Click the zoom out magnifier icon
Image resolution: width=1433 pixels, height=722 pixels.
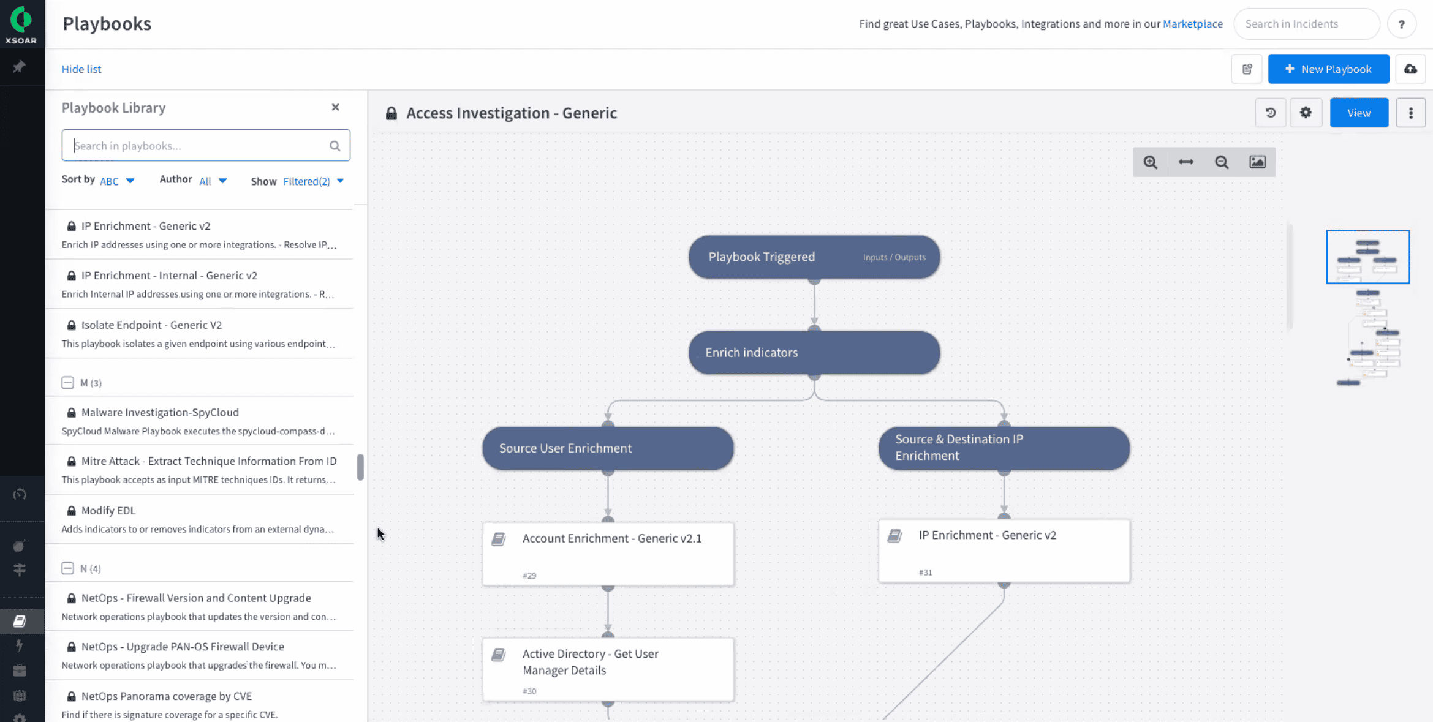(1222, 162)
